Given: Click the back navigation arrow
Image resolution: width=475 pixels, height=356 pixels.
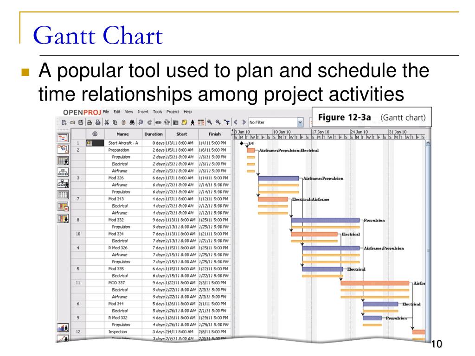Looking at the screenshot, I should (x=236, y=122).
